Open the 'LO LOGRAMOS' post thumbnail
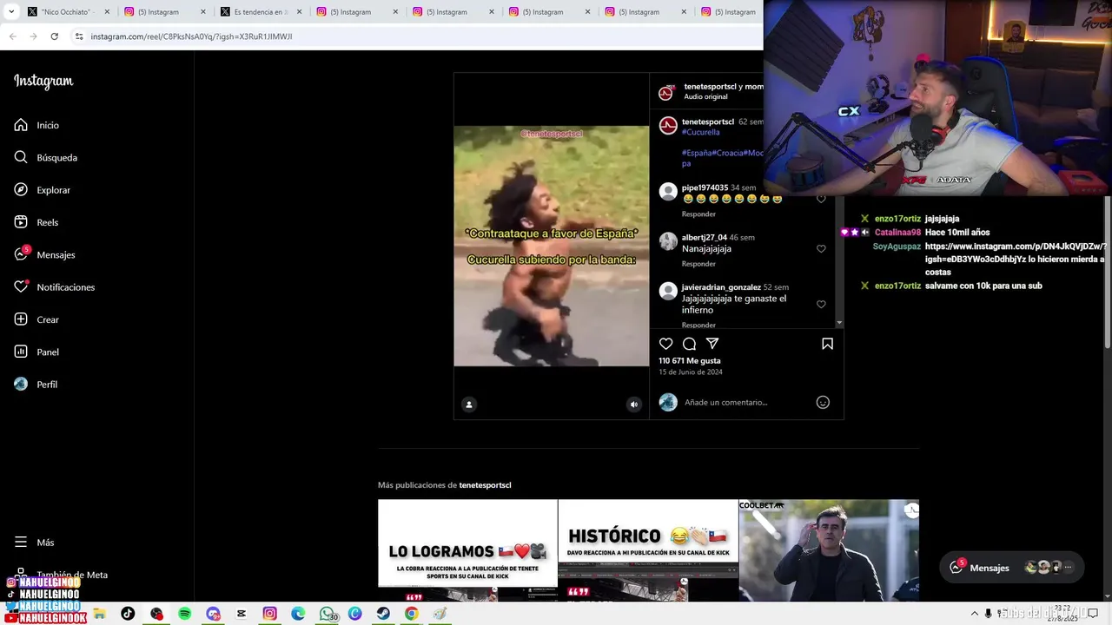1112x625 pixels. click(467, 550)
